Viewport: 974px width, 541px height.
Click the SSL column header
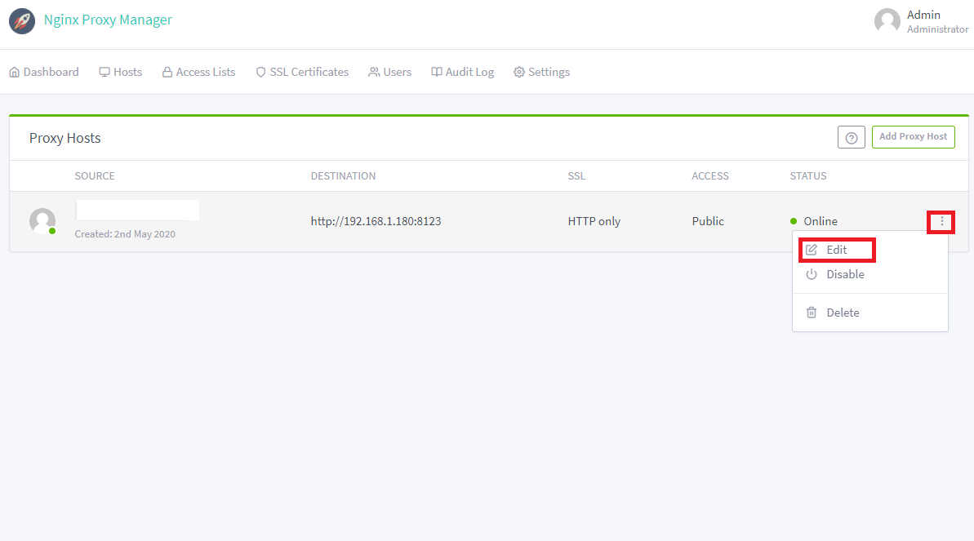[x=576, y=175]
